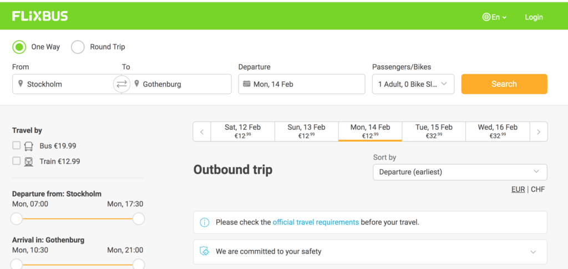Enable the Bus €19.99 filter checkbox
This screenshot has width=568, height=269.
[x=17, y=146]
